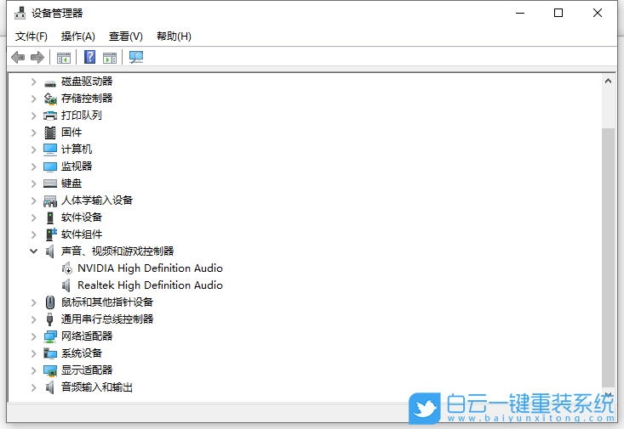
Task: Click the 固件 firmware chip icon
Action: click(x=50, y=133)
